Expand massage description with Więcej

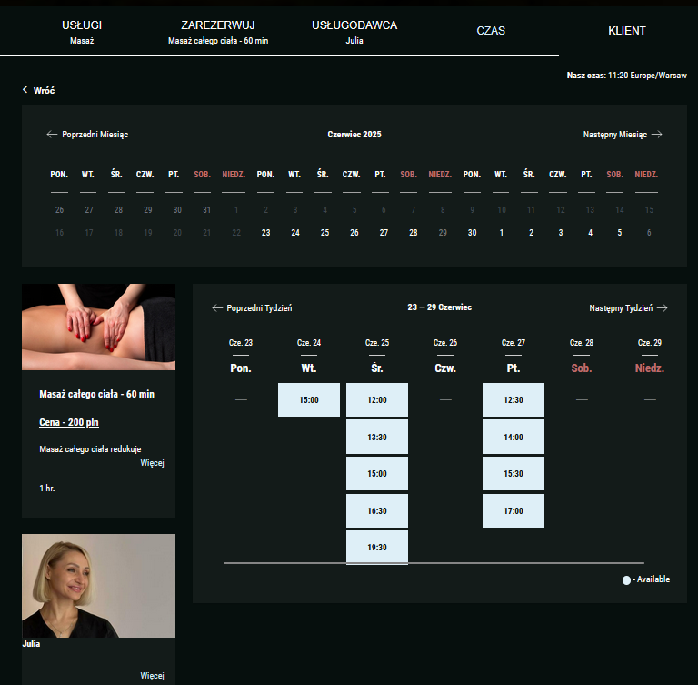[x=153, y=463]
